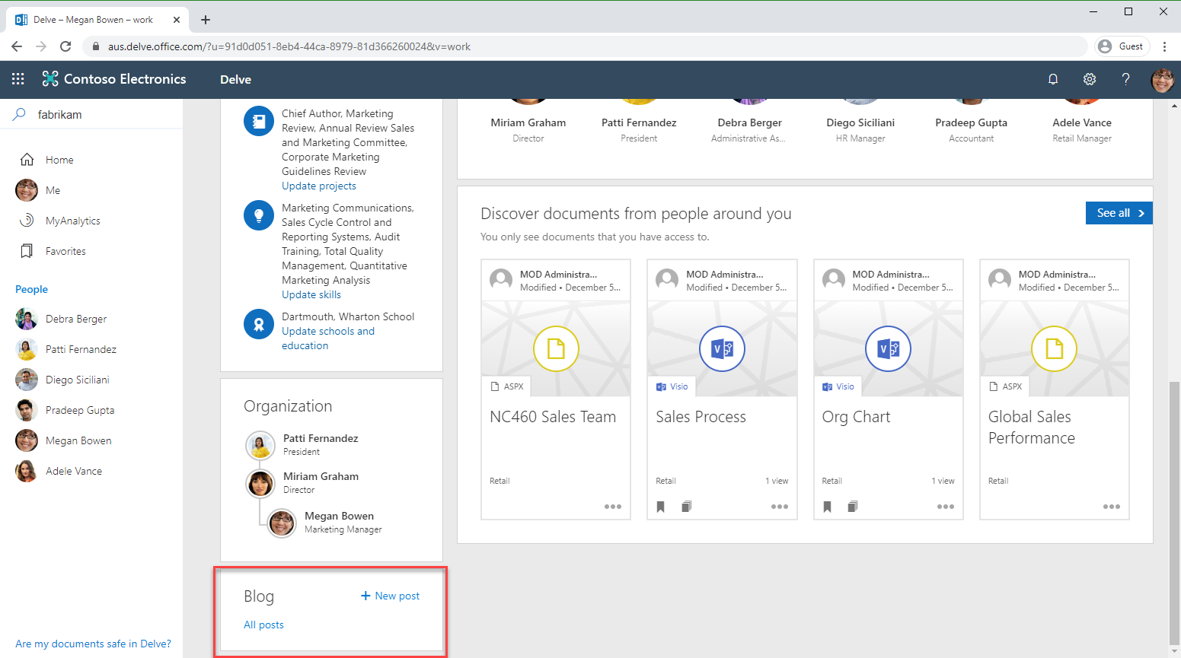Open a new browser tab with the plus button
Screen dimensions: 1181x658
coord(206,20)
